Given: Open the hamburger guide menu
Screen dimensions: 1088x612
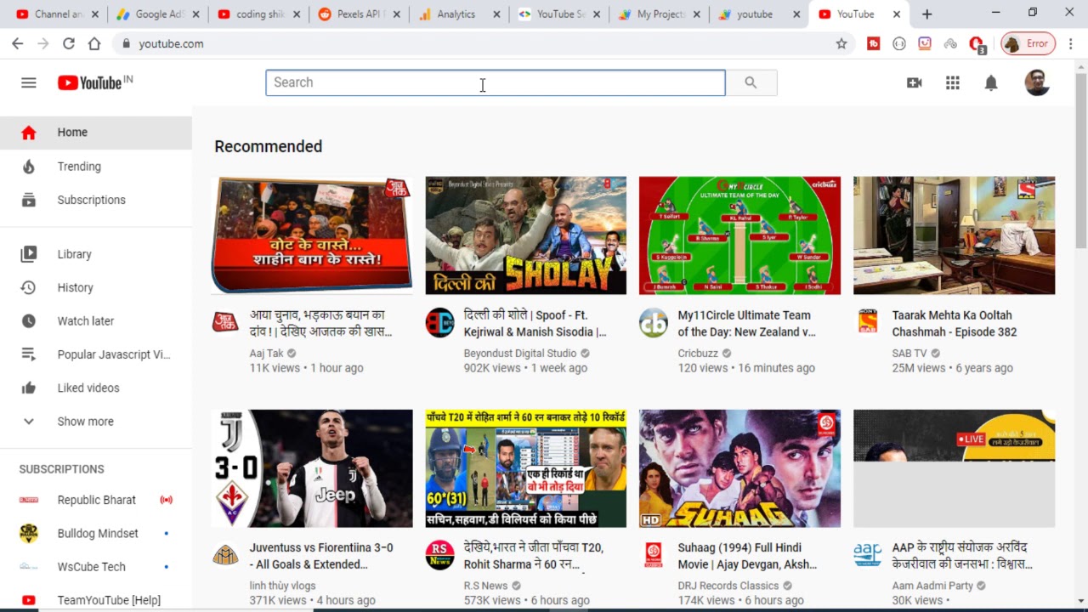Looking at the screenshot, I should tap(29, 82).
